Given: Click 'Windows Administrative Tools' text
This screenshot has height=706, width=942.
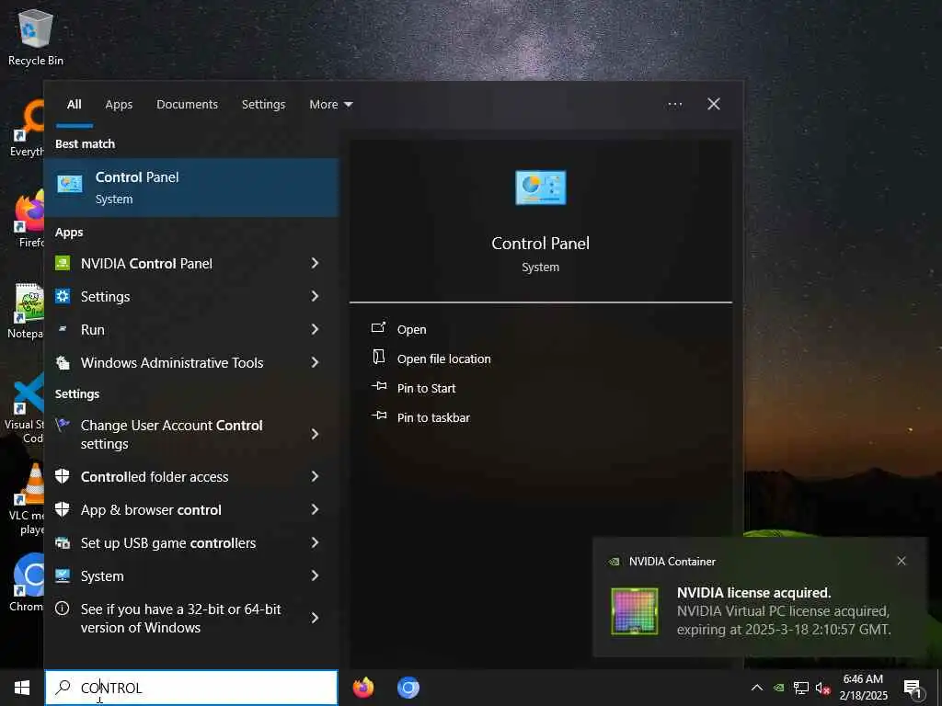Looking at the screenshot, I should coord(172,362).
